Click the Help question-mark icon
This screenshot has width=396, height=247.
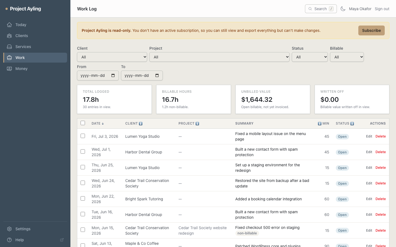[x=9, y=240]
